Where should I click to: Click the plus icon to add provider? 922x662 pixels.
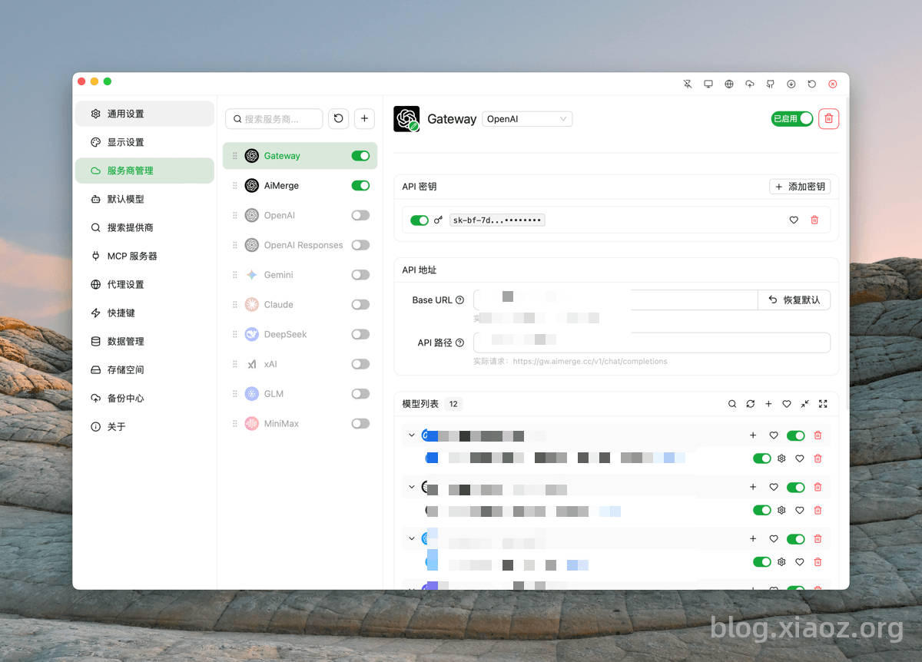[364, 119]
